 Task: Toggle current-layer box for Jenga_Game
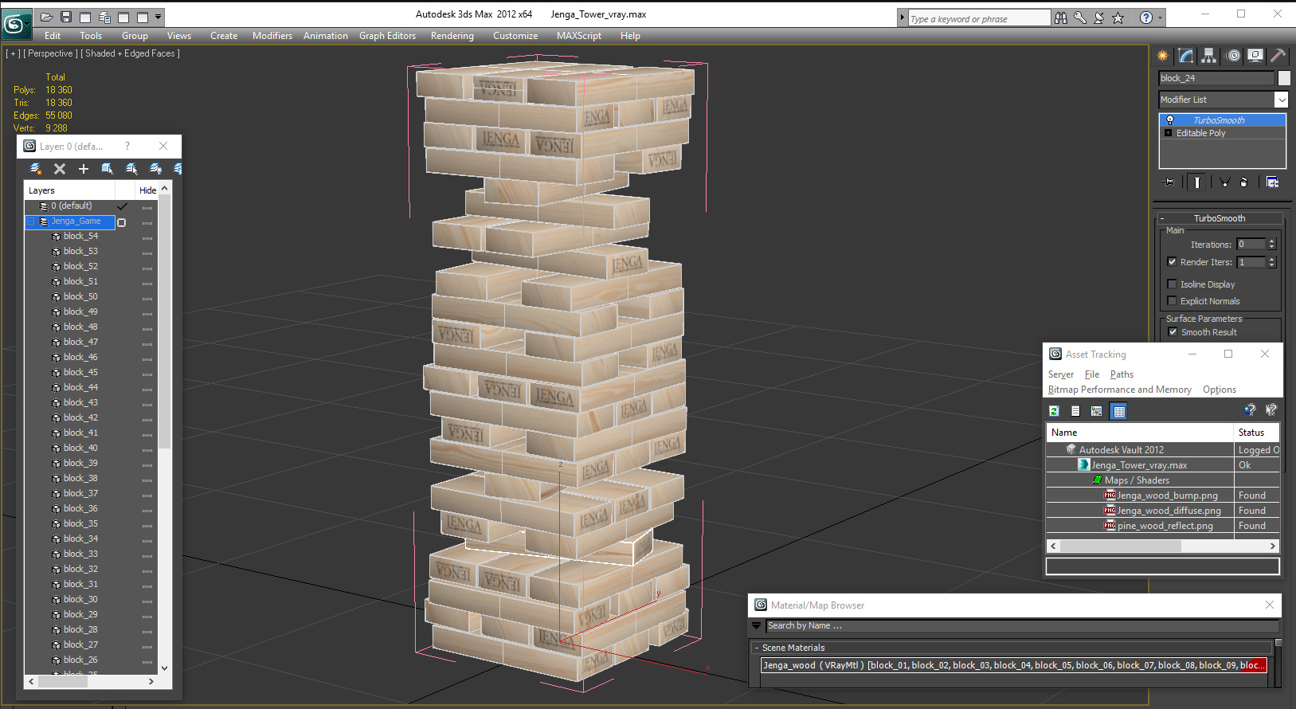[x=122, y=222]
